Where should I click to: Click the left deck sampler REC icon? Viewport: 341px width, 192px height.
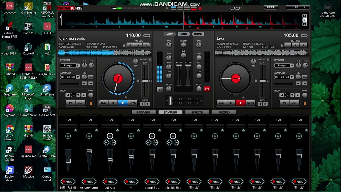(x=91, y=77)
